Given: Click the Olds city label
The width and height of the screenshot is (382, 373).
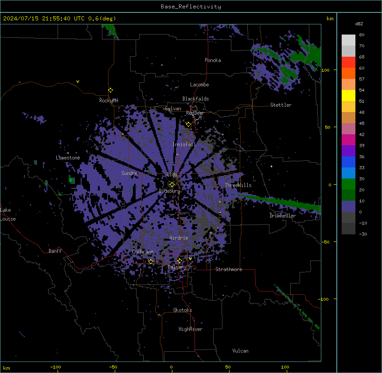Looking at the screenshot, I should [x=172, y=175].
